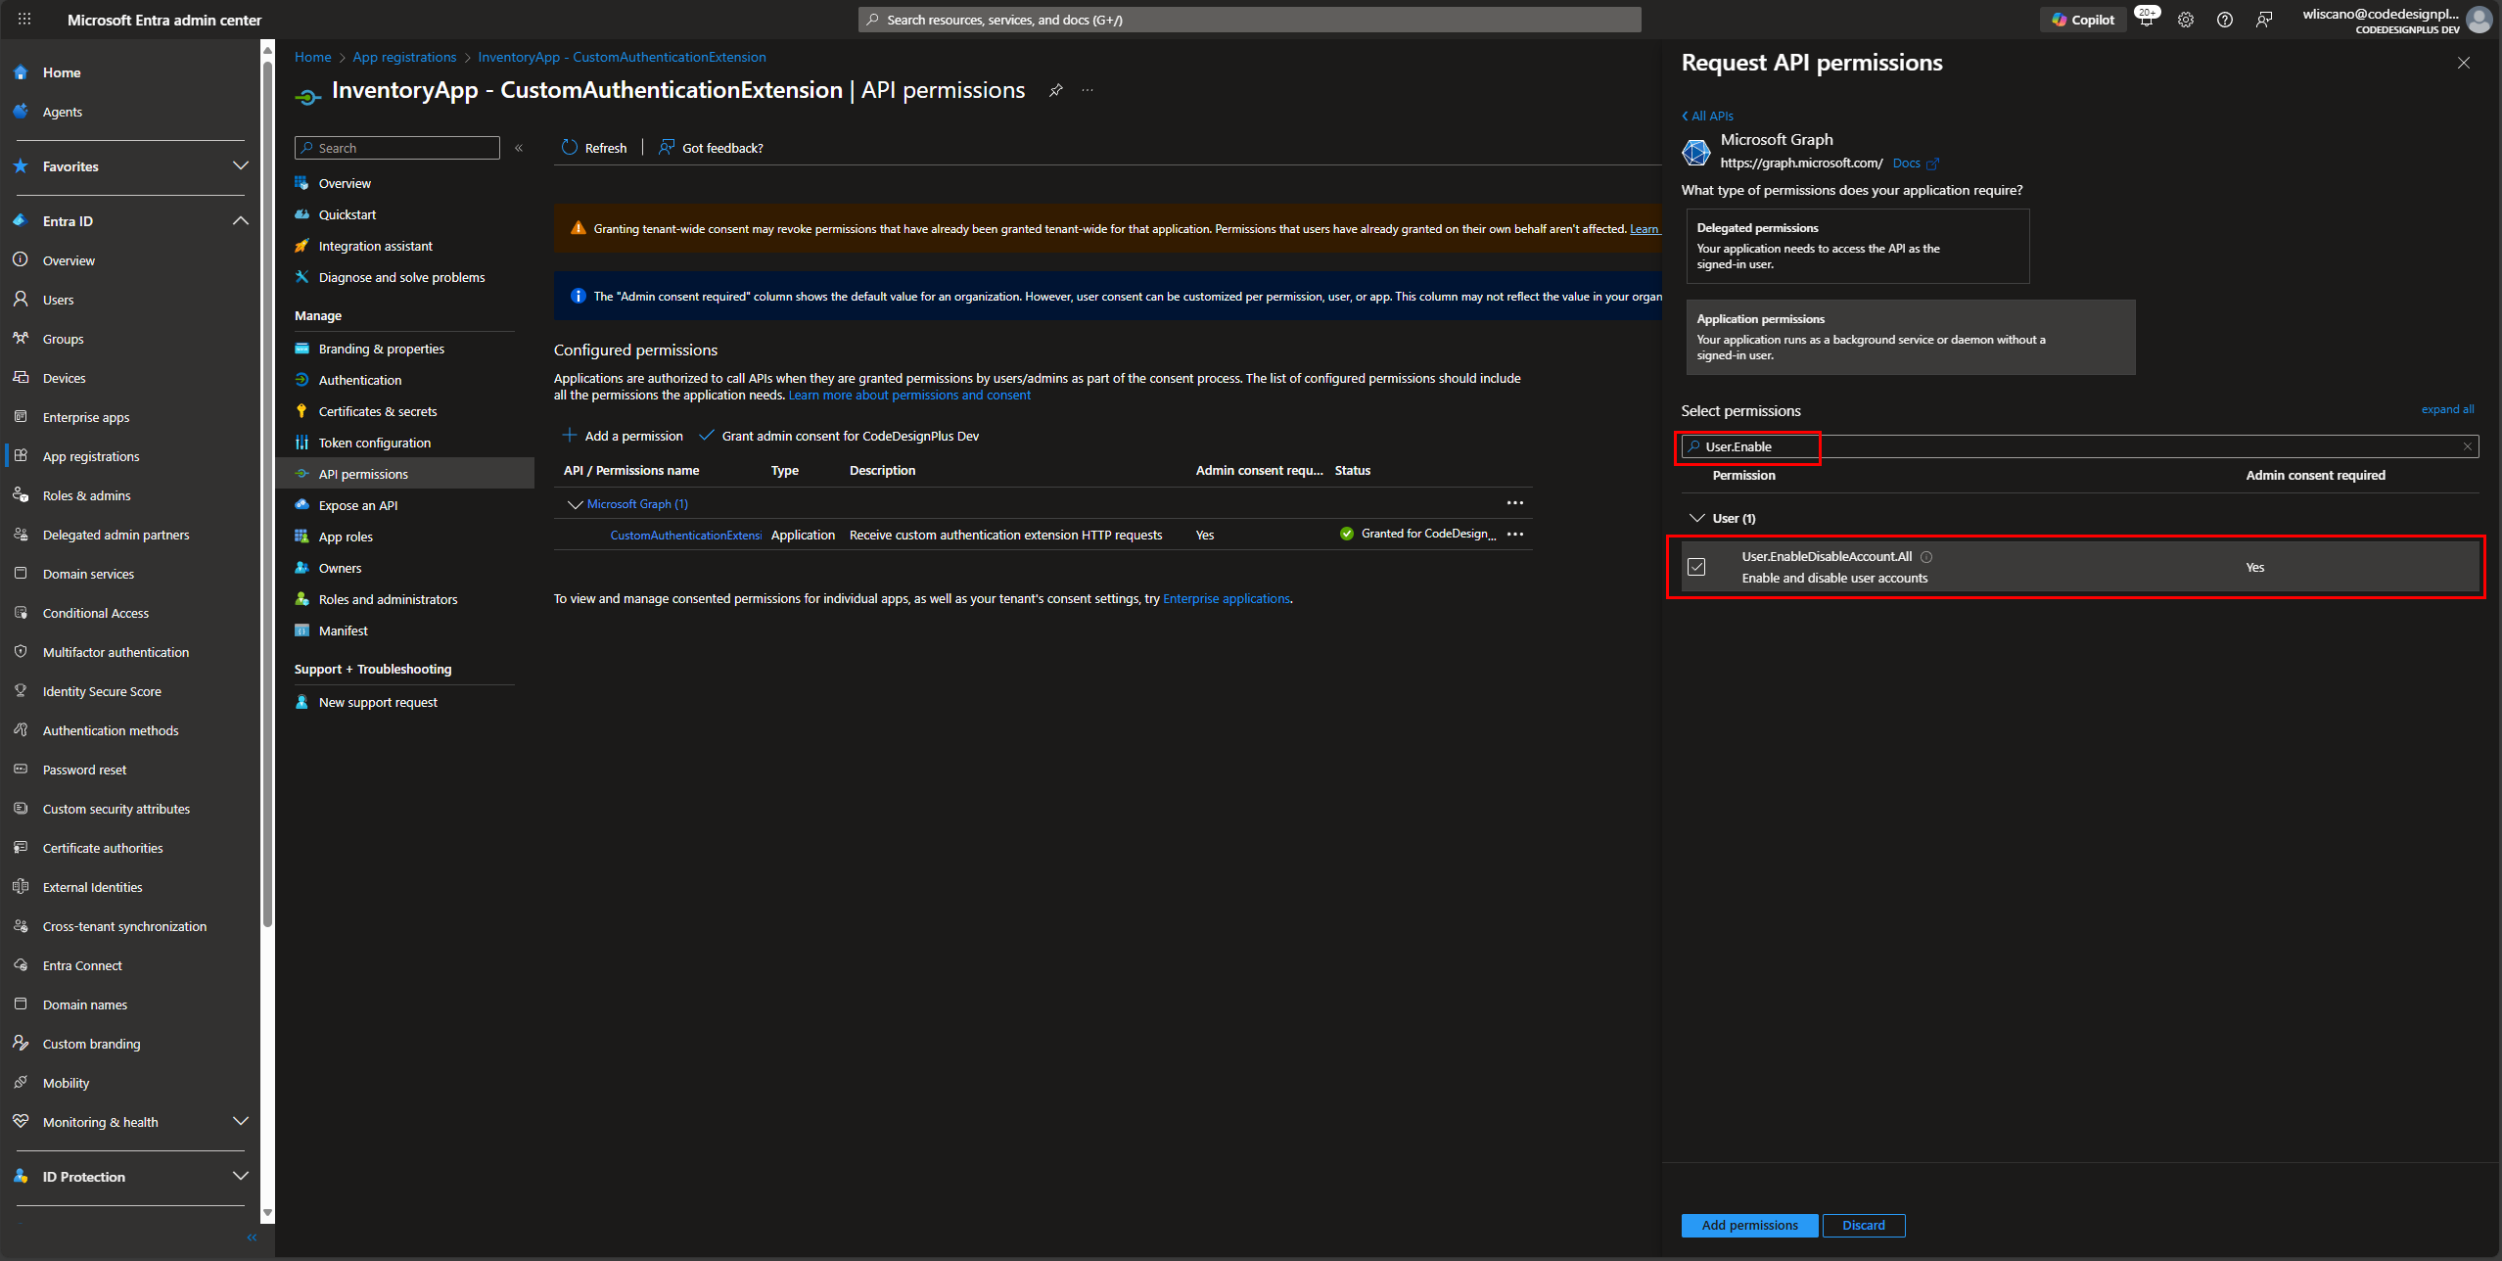Click the Refresh toolbar button
Viewport: 2502px width, 1261px height.
594,148
